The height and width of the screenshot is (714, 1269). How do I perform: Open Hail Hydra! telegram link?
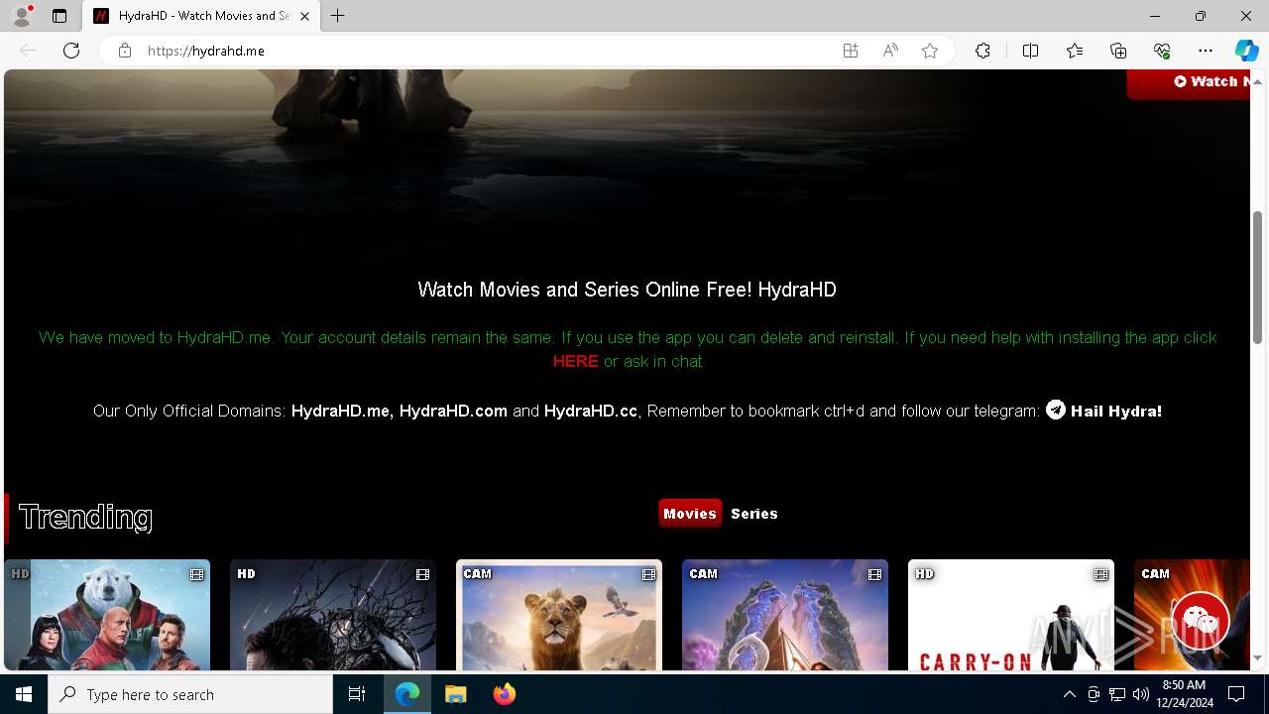1116,411
